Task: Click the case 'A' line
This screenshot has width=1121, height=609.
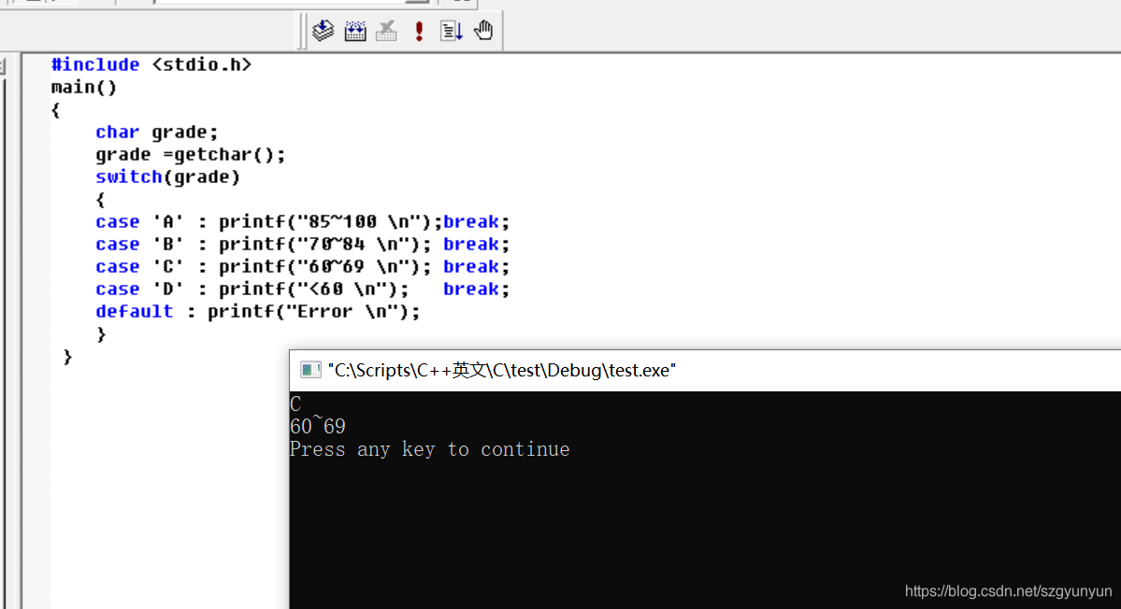Action: [302, 222]
